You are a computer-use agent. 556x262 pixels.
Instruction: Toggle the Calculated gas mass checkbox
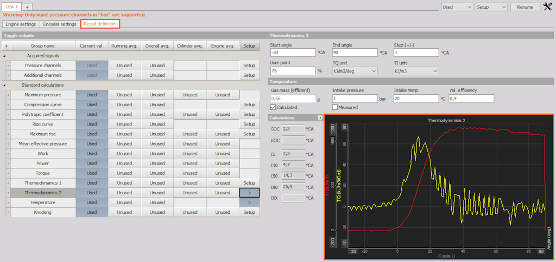coord(273,107)
